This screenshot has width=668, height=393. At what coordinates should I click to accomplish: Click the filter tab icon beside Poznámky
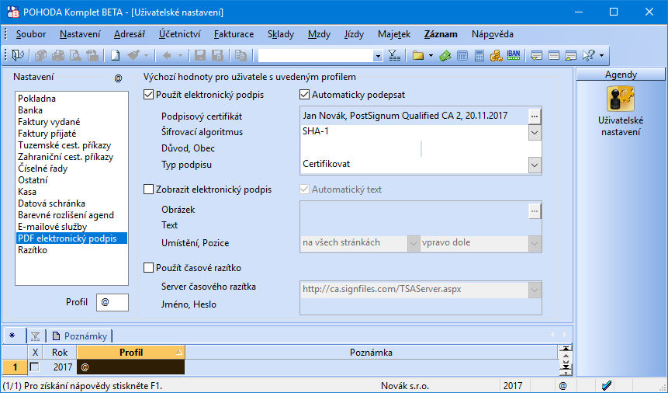(36, 336)
